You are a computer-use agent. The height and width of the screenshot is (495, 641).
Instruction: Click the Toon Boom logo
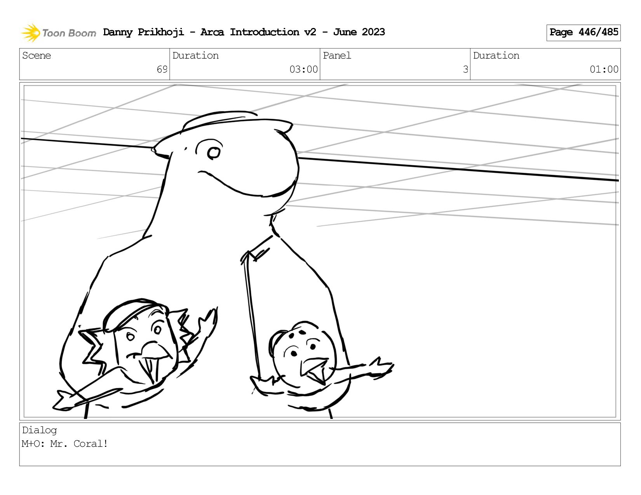tap(58, 33)
